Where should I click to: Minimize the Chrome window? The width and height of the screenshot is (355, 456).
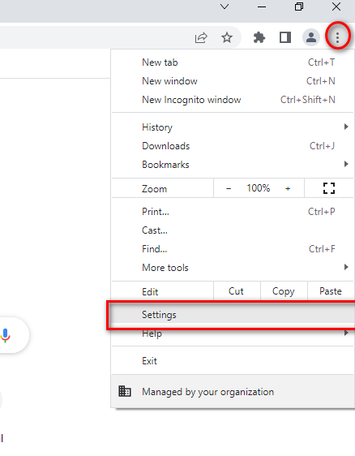pos(262,6)
